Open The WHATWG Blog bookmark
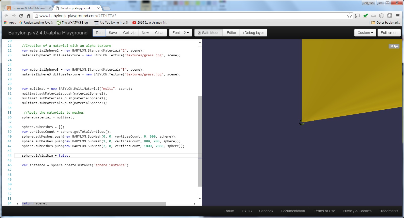Image resolution: width=404 pixels, height=218 pixels. click(x=74, y=23)
